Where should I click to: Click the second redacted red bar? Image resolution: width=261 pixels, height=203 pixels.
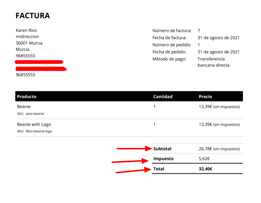coord(41,69)
